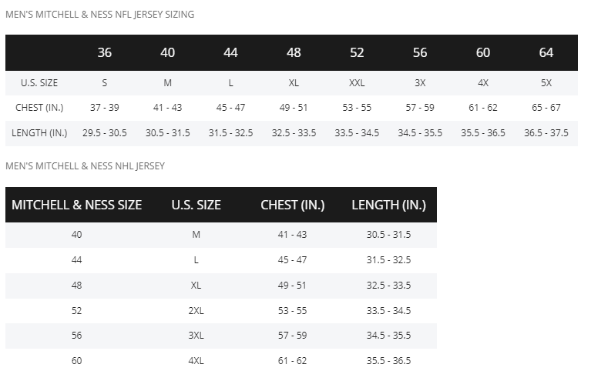The height and width of the screenshot is (381, 591).
Task: Click the 3XL size cell
Action: pos(196,335)
